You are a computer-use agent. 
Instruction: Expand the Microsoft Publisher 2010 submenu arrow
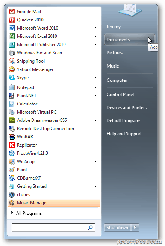[x=95, y=45]
